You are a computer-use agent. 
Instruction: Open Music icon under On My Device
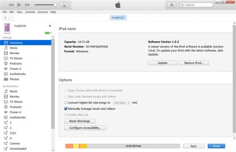click(6, 91)
